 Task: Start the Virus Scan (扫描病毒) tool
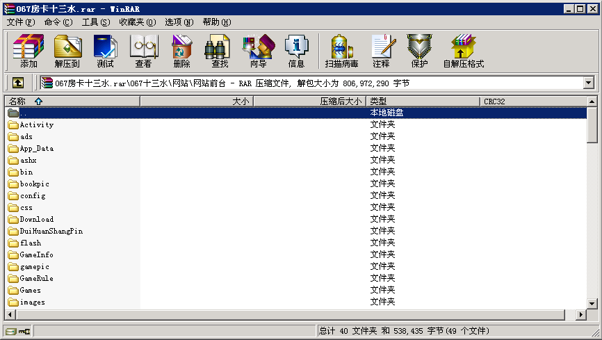coord(341,51)
